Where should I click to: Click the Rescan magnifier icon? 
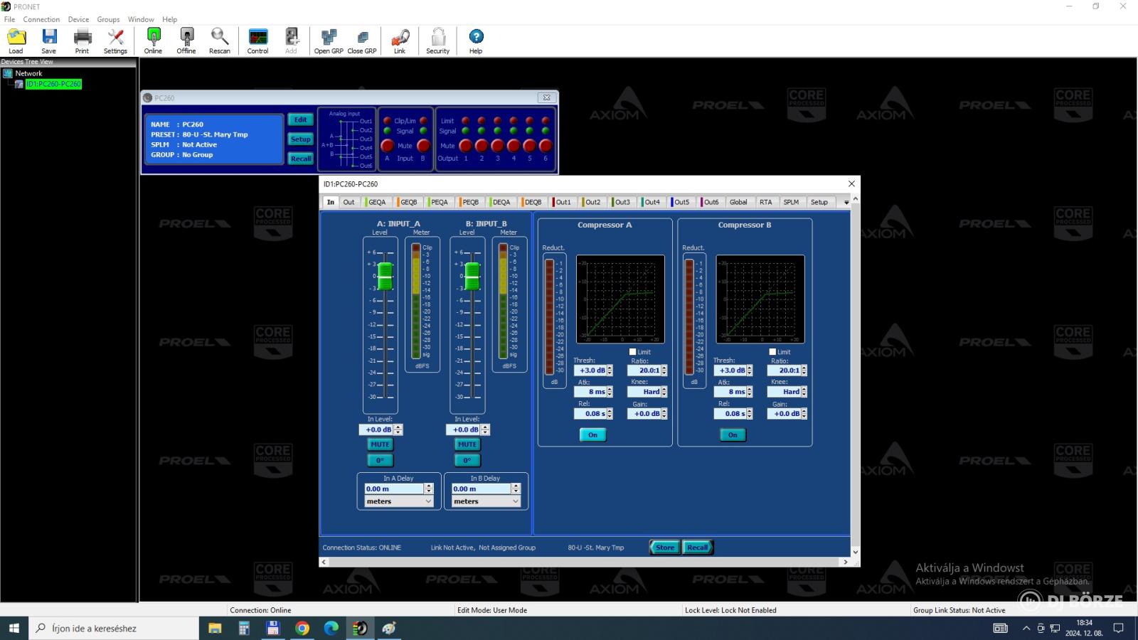[219, 37]
